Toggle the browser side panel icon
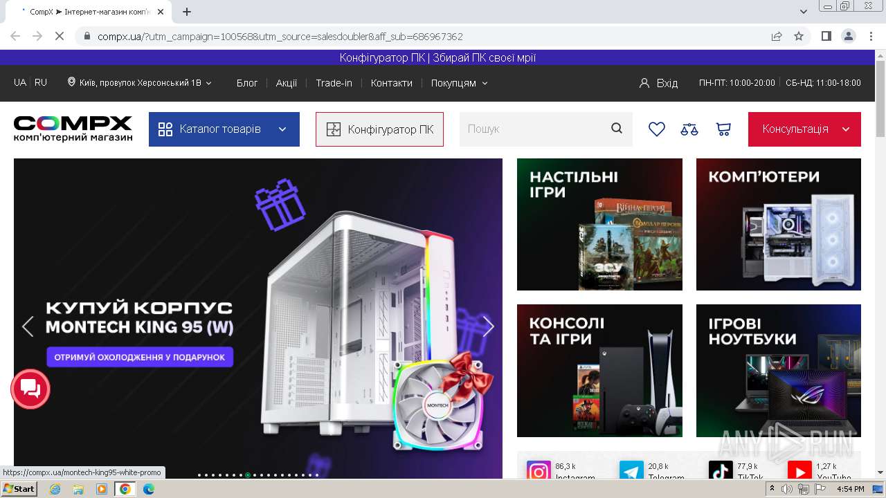This screenshot has width=886, height=498. 826,36
